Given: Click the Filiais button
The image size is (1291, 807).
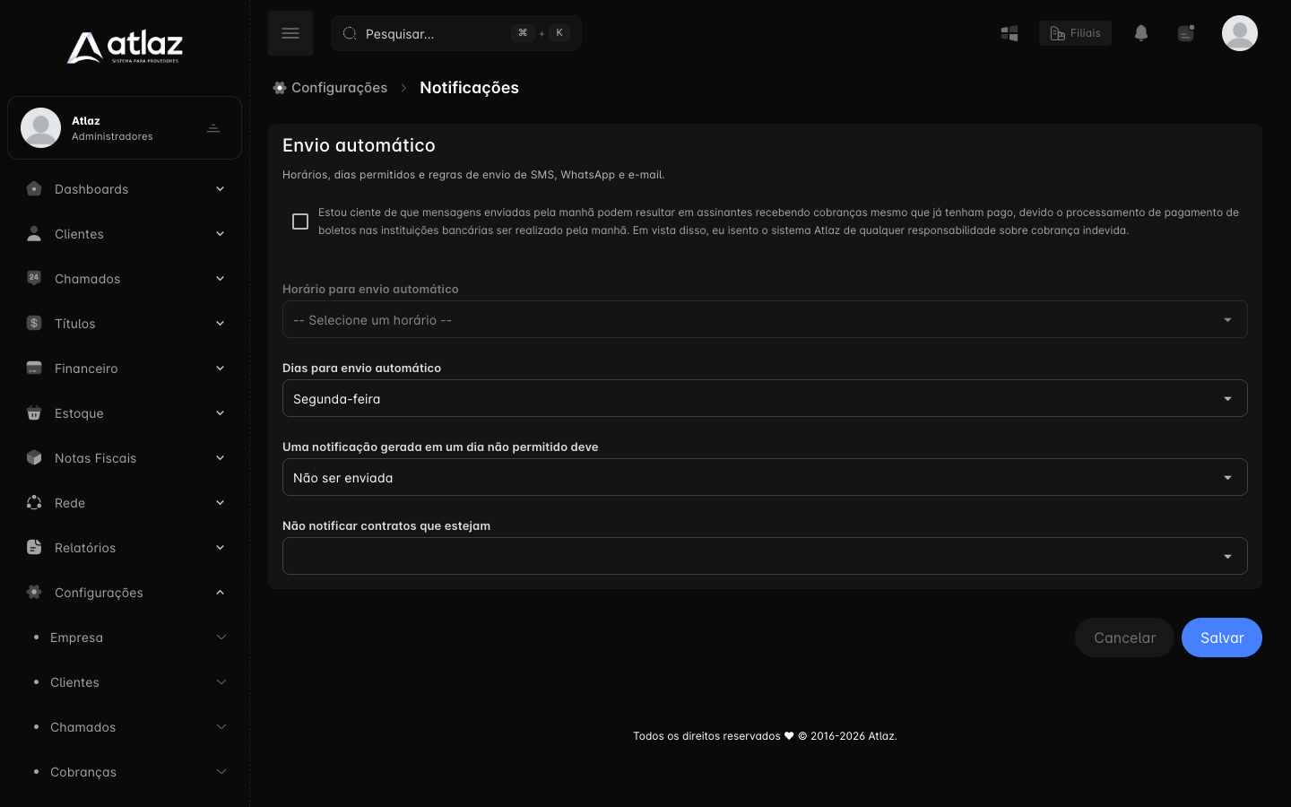Looking at the screenshot, I should coord(1075,33).
